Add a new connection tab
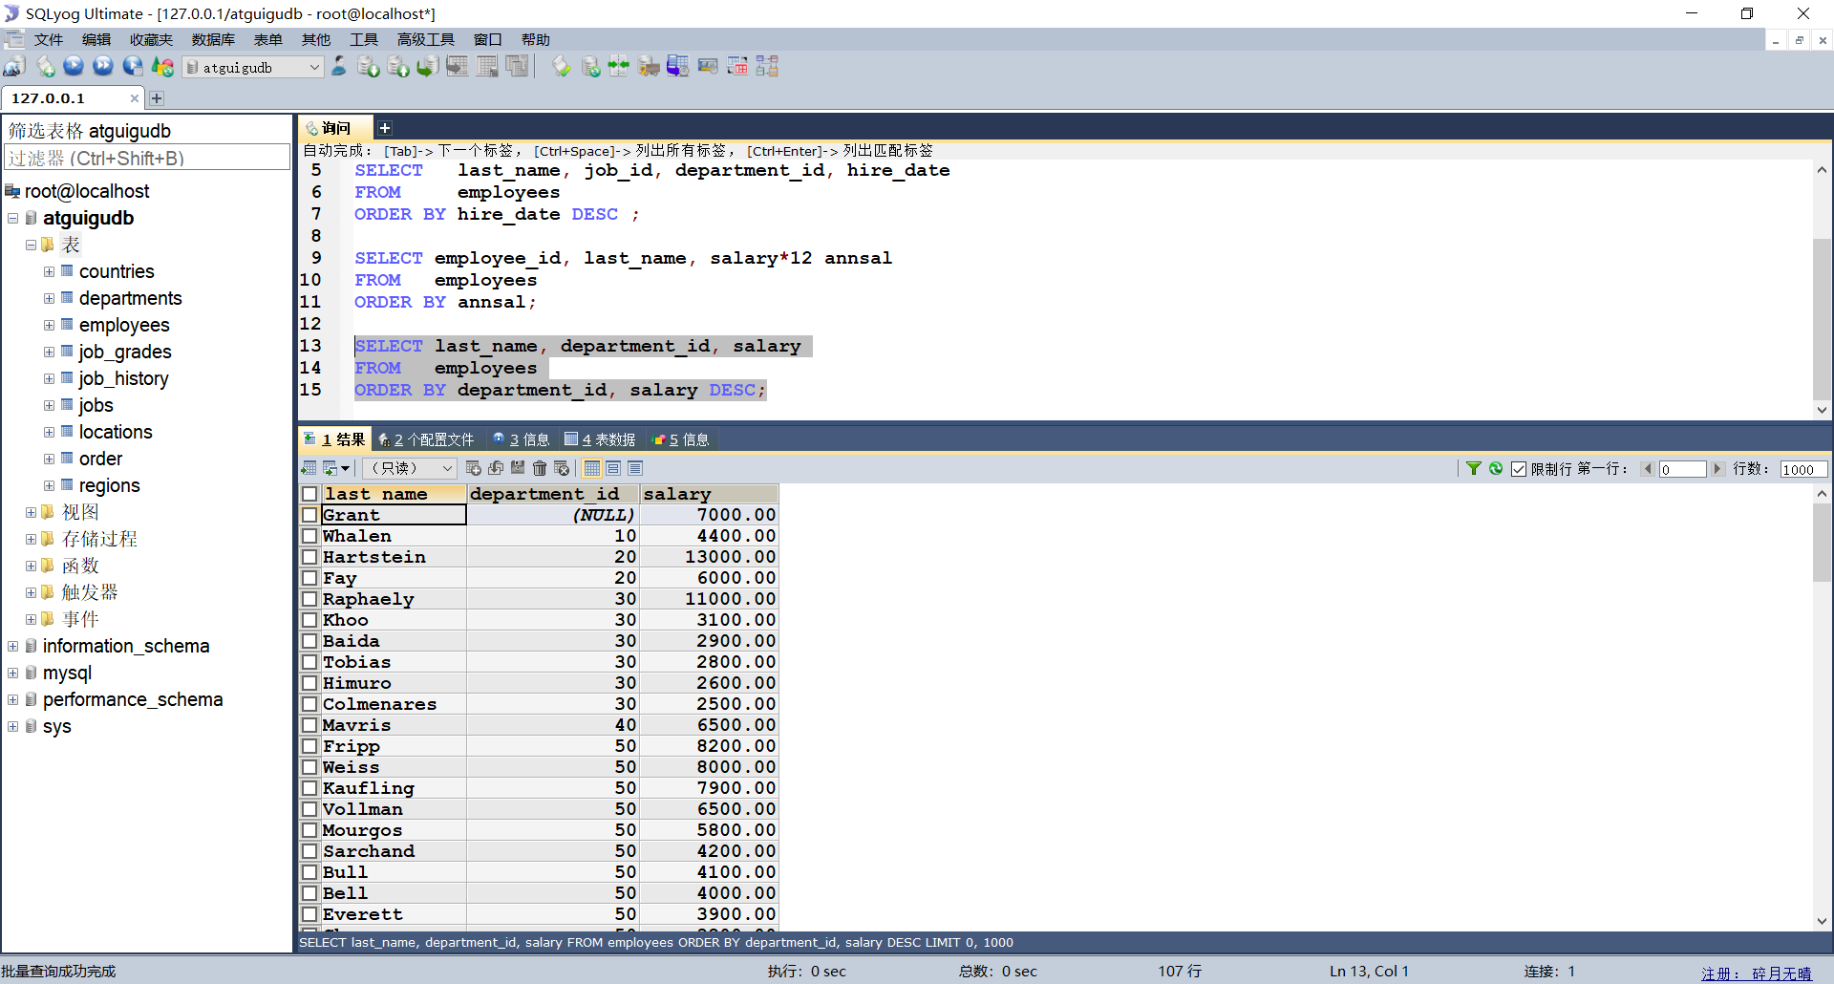The image size is (1834, 984). (x=157, y=98)
